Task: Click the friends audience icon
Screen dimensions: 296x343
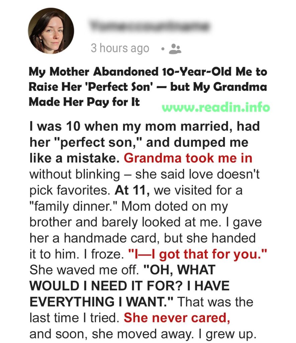Action: pos(175,49)
